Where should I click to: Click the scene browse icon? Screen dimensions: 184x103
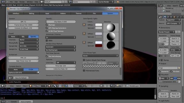pos(70,2)
